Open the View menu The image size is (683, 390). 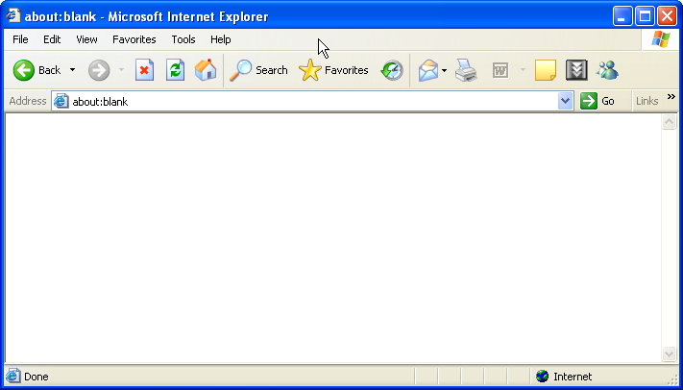[86, 39]
